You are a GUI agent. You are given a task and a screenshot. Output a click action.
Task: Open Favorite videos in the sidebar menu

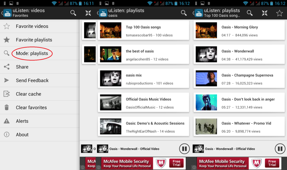40,26
